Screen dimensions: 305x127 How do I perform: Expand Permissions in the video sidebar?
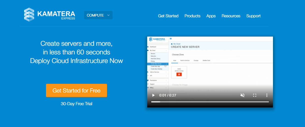(x=158, y=80)
